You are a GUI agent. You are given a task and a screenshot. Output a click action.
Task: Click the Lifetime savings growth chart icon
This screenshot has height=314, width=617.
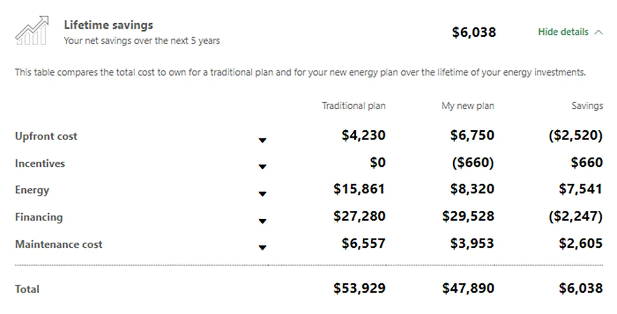pos(32,31)
